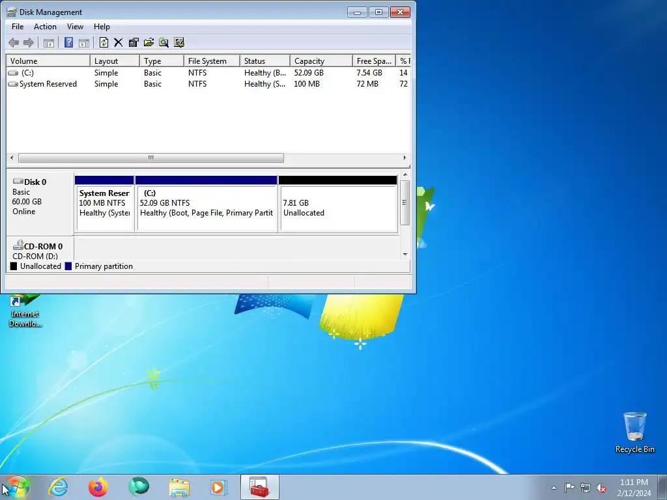Click the volume list scroll right arrow
This screenshot has width=667, height=500.
[x=405, y=158]
